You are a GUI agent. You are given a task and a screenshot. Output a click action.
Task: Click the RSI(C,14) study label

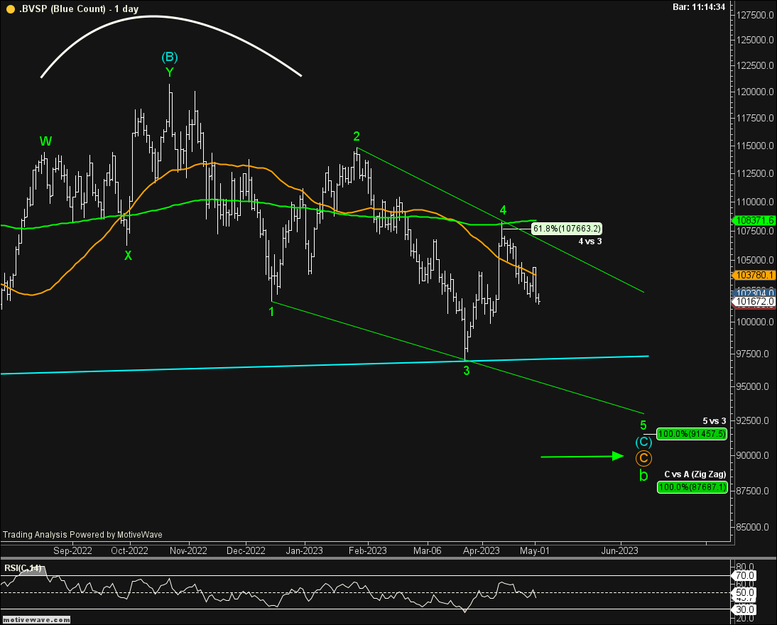click(23, 568)
